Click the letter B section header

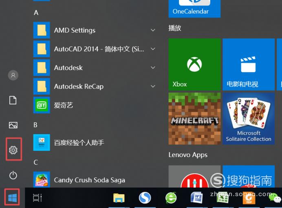pos(35,125)
